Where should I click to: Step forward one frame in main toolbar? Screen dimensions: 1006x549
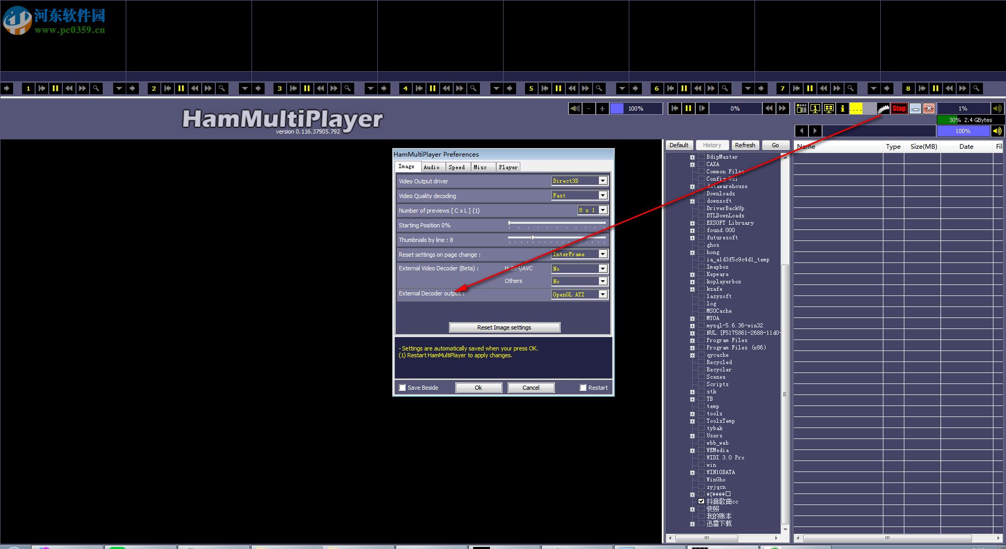pos(702,108)
